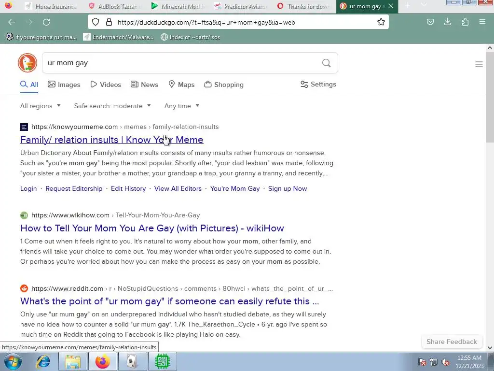Viewport: 494px width, 371px height.
Task: Select the Maps search tab
Action: [181, 85]
